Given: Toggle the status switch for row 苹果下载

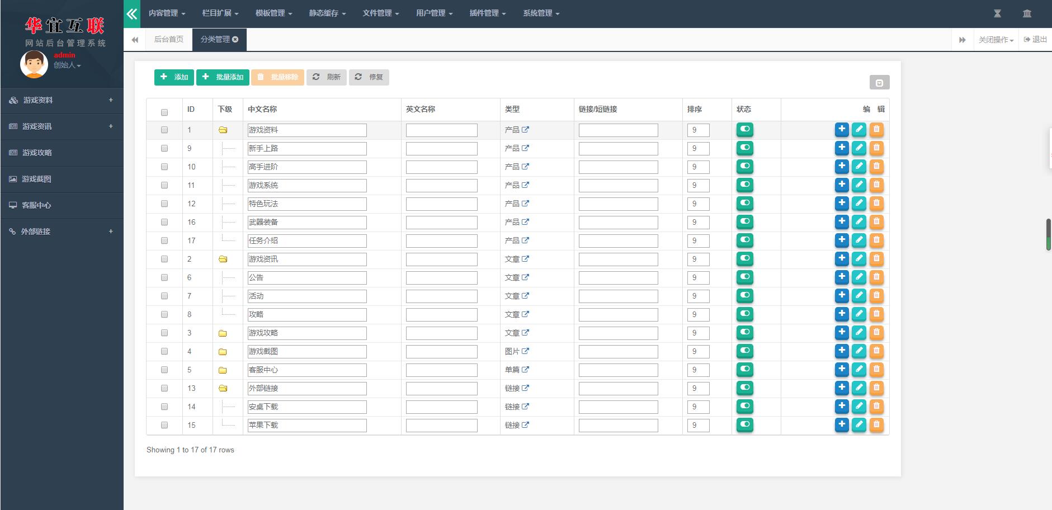Looking at the screenshot, I should click(x=745, y=425).
